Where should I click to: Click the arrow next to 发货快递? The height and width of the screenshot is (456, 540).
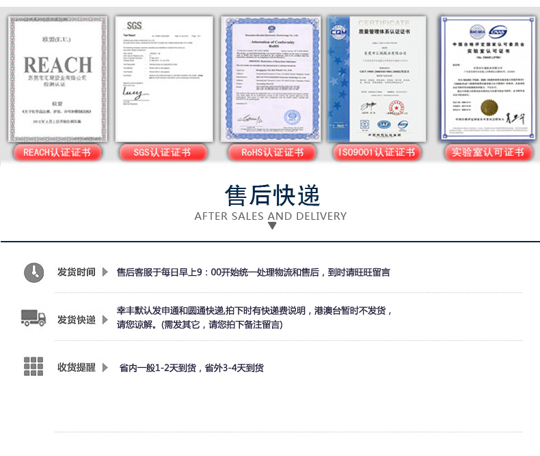(105, 319)
